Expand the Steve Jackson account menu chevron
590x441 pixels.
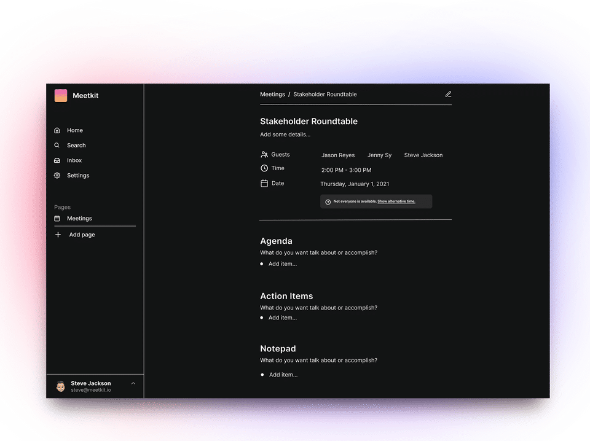coord(133,383)
